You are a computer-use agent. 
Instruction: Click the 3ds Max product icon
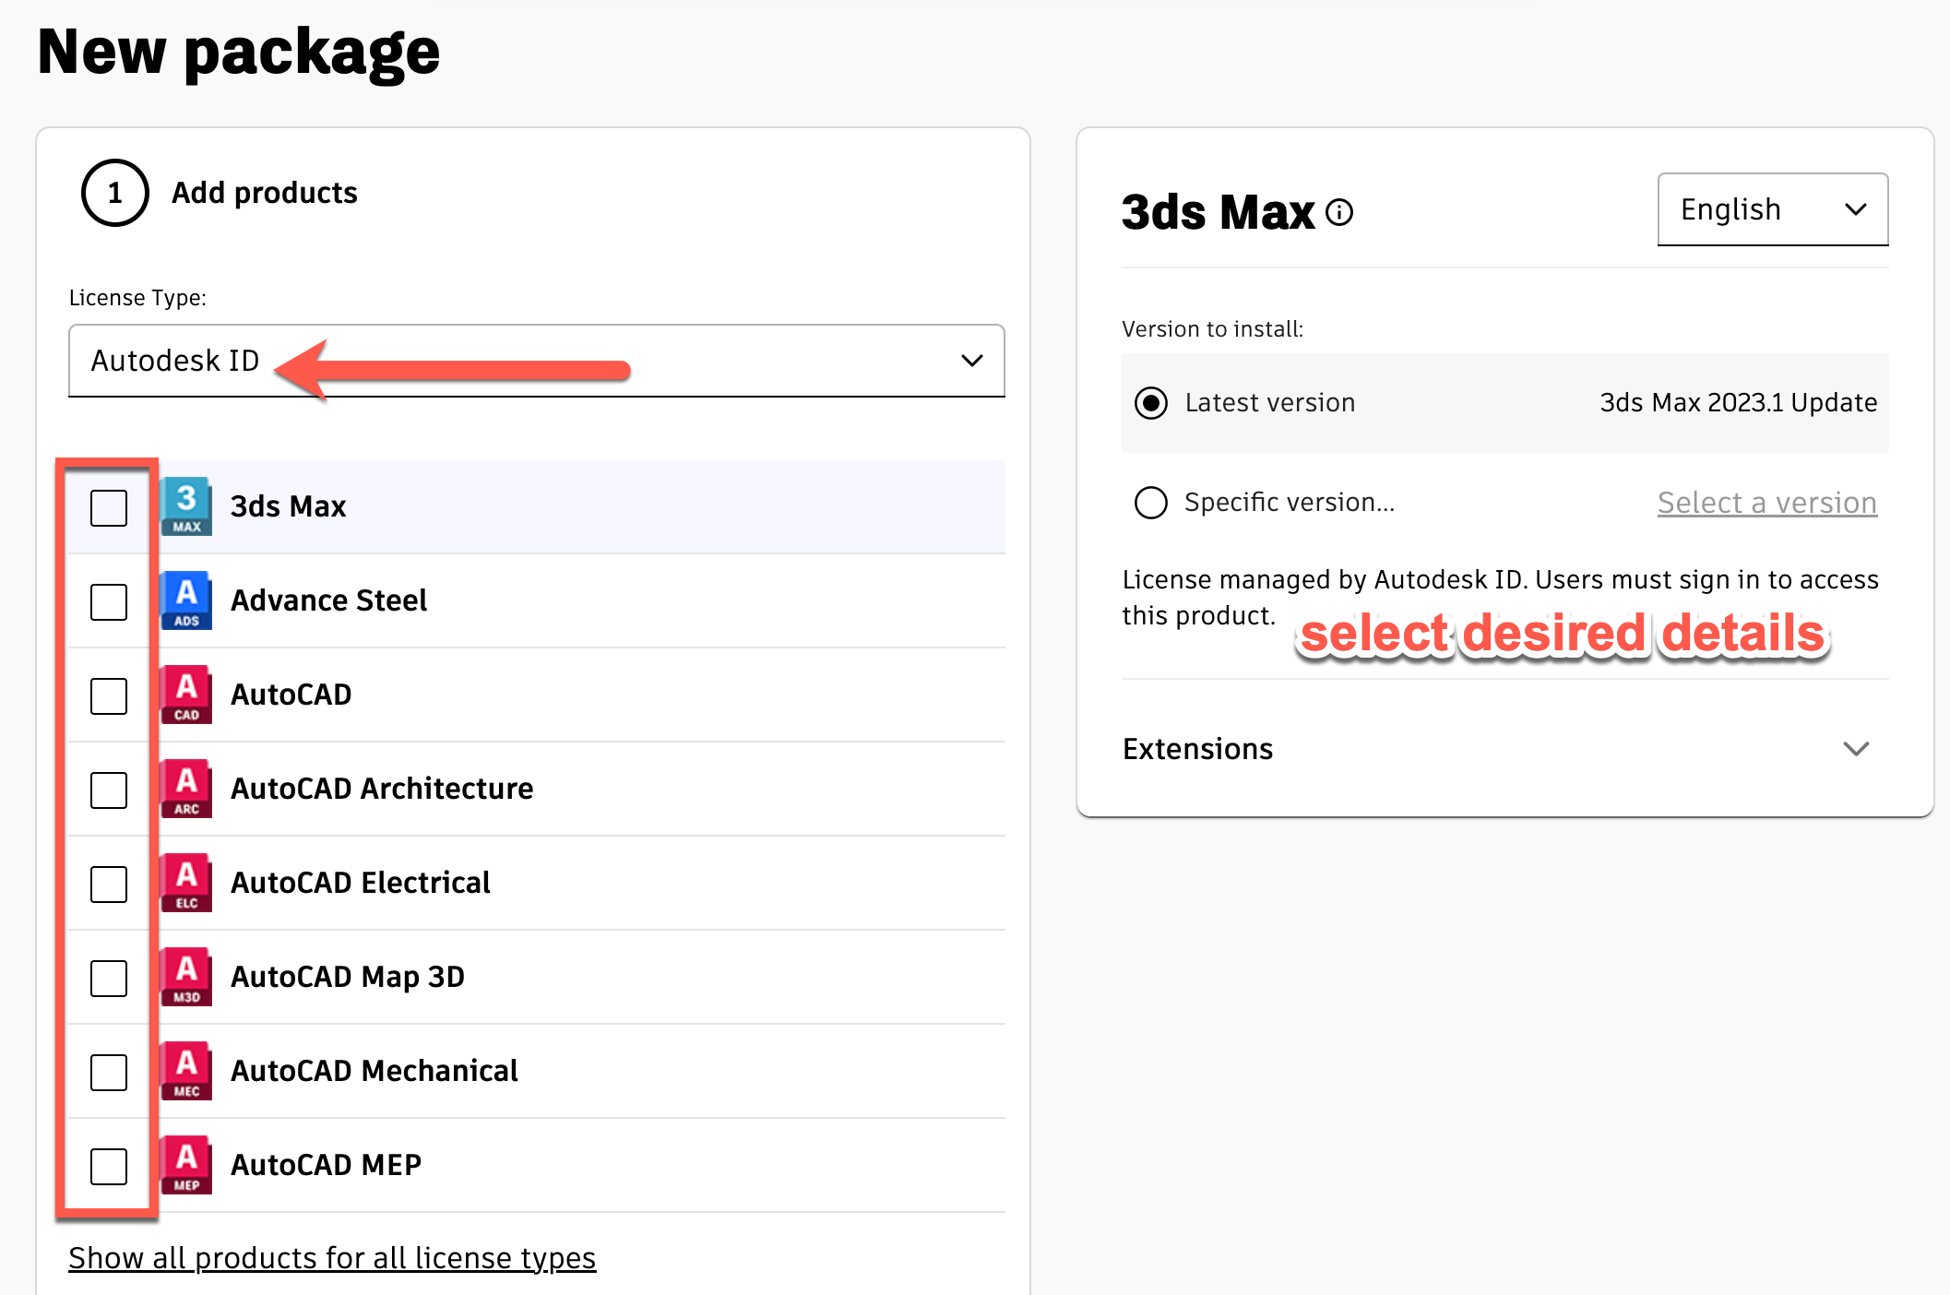[x=186, y=506]
